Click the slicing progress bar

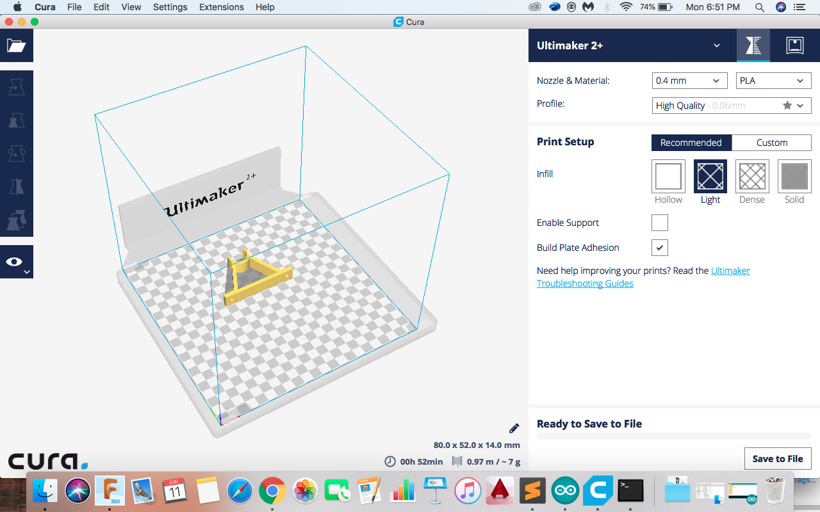(674, 436)
